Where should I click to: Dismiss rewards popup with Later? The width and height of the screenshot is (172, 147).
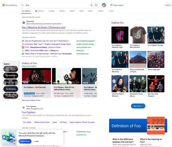pyautogui.click(x=36, y=141)
